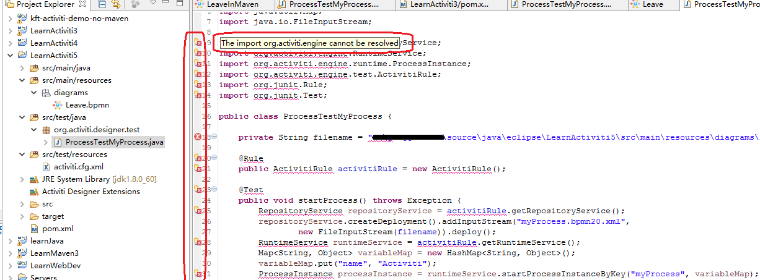Expand the Servers project node
The height and width of the screenshot is (280, 760).
point(11,278)
